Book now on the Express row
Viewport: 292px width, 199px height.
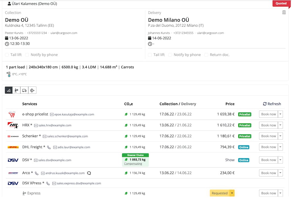coord(268,193)
